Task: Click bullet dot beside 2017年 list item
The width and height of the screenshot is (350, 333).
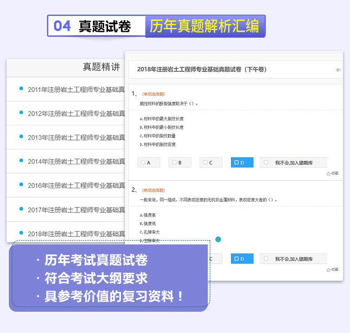Action: [x=21, y=209]
